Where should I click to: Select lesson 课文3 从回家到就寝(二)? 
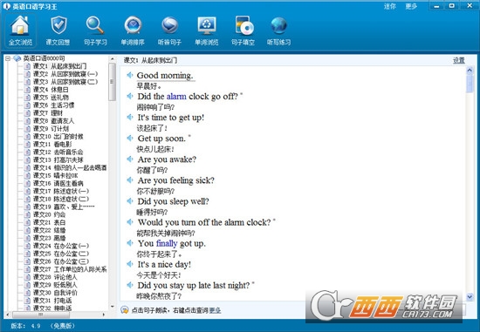[x=65, y=82]
